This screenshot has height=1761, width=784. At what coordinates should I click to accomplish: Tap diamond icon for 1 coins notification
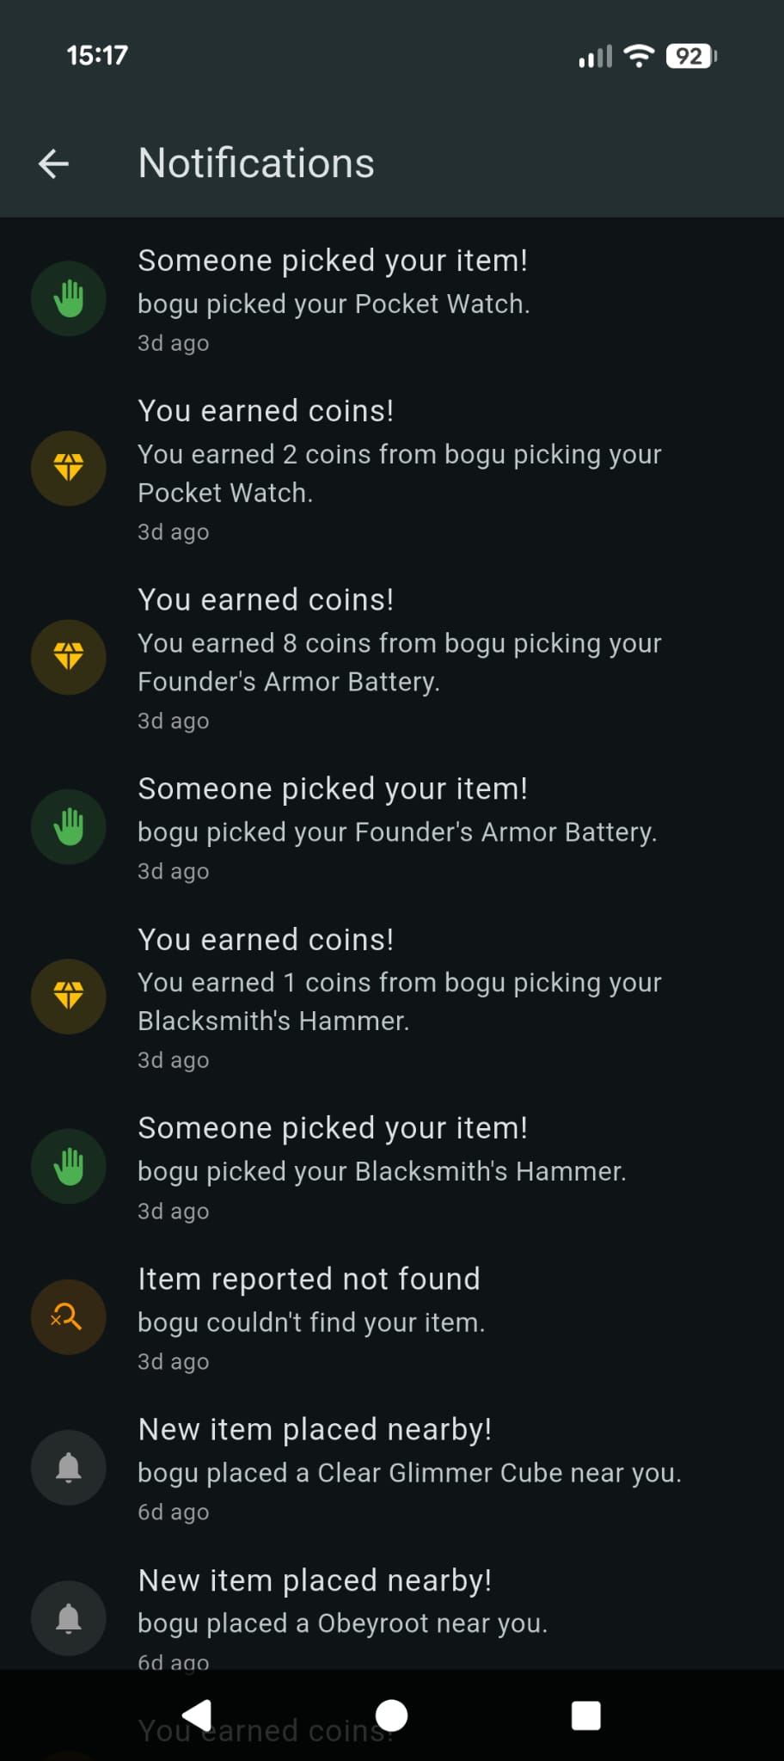(x=69, y=997)
